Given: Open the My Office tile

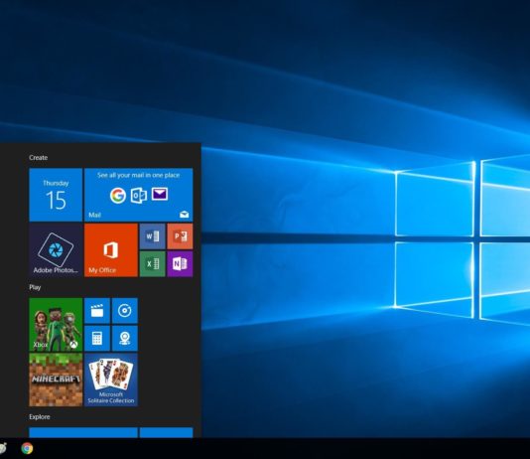Looking at the screenshot, I should (x=111, y=250).
